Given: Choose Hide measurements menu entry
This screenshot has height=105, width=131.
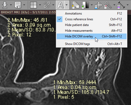Looking at the screenshot, I should point(91,31).
